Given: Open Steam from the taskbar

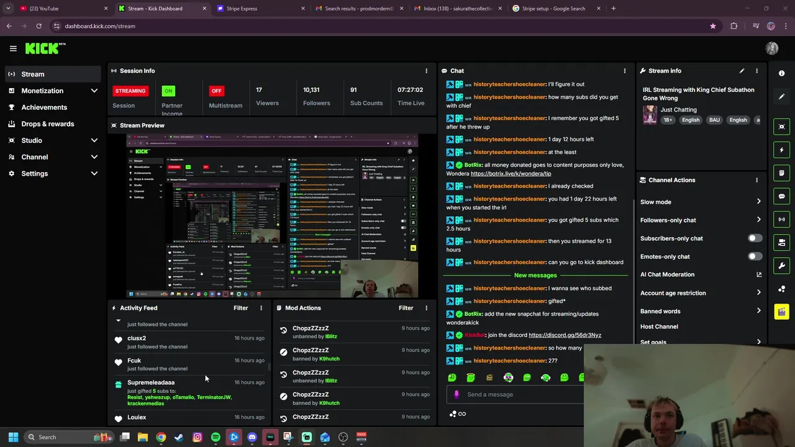Looking at the screenshot, I should (179, 437).
